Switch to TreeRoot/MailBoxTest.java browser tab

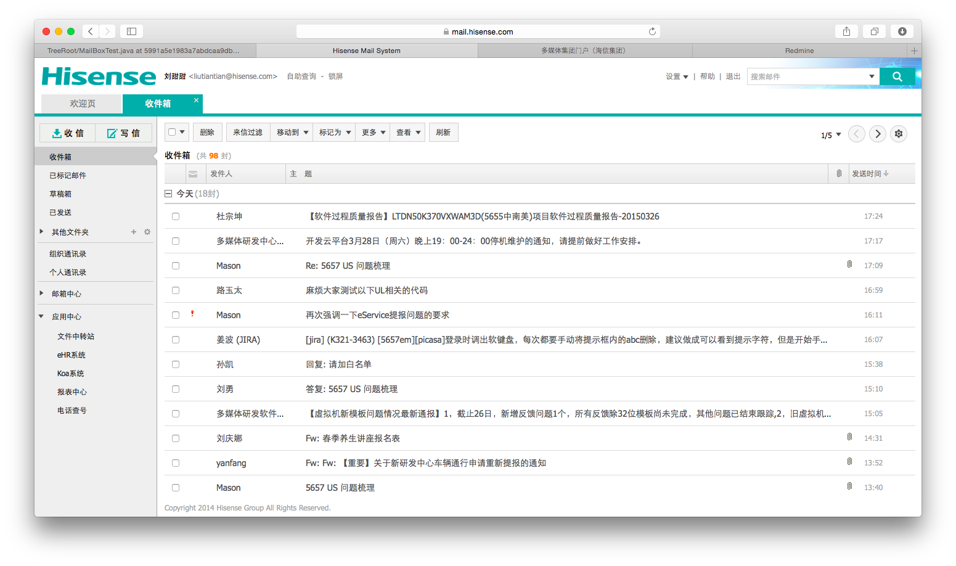(144, 51)
